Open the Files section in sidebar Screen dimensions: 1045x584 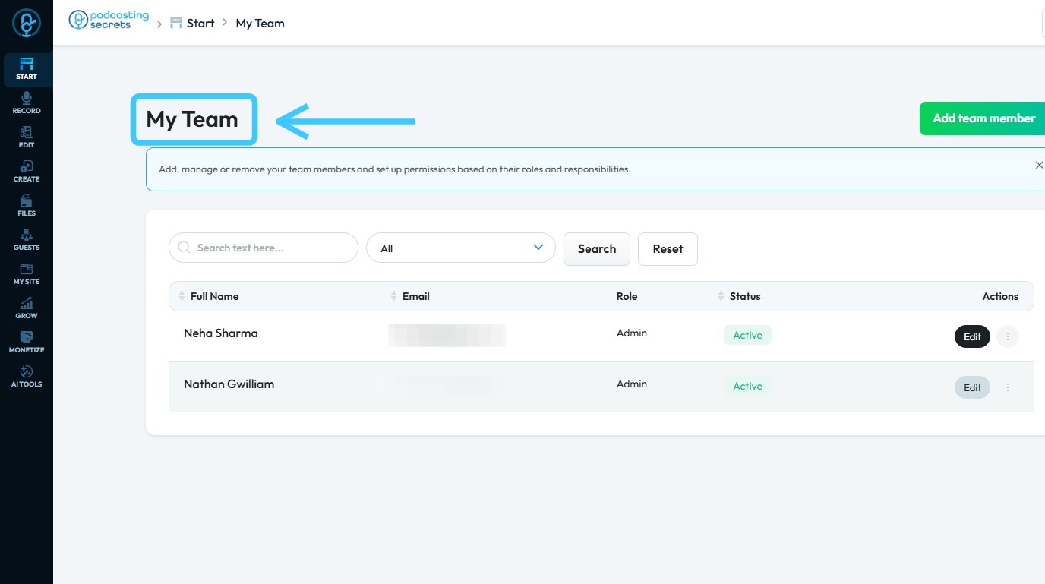coord(27,206)
